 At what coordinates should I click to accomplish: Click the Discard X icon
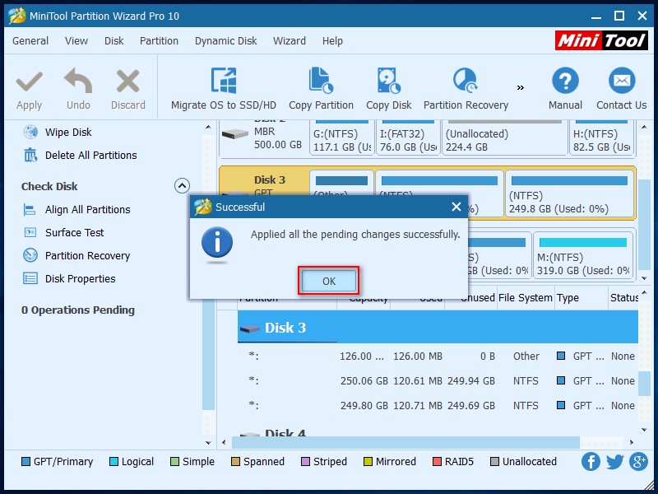(128, 81)
